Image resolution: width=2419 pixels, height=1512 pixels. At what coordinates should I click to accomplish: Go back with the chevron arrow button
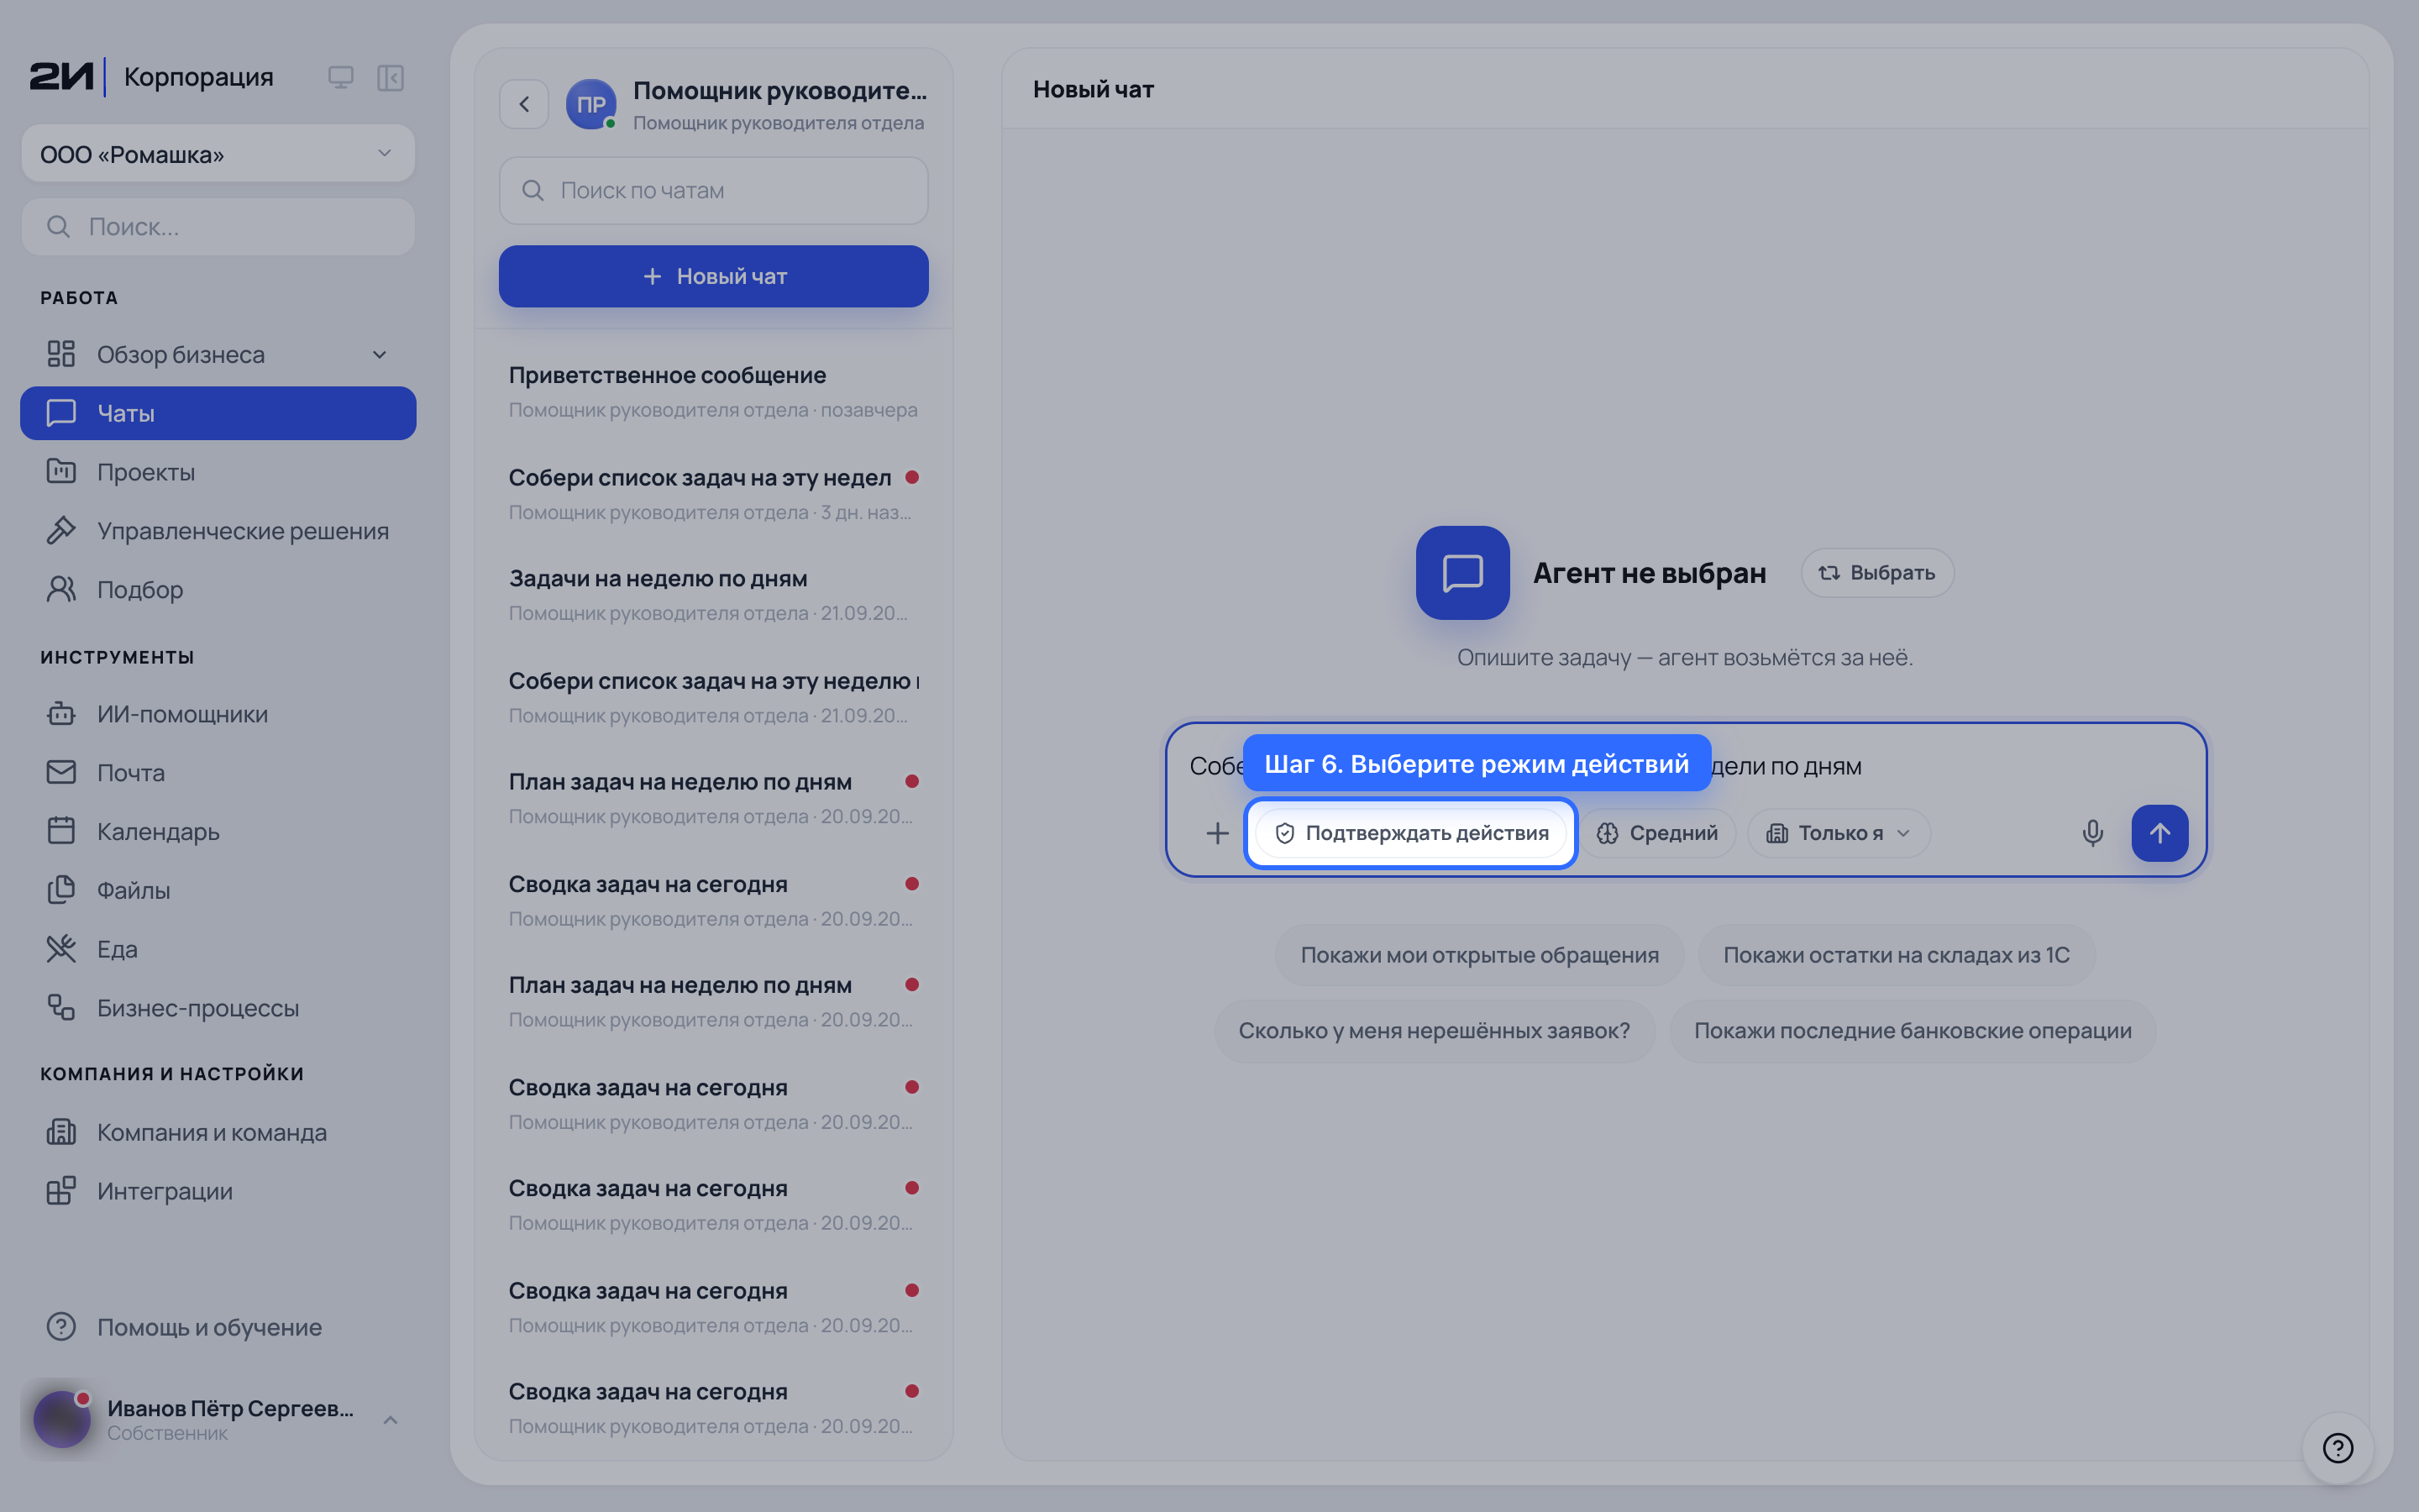click(x=524, y=104)
